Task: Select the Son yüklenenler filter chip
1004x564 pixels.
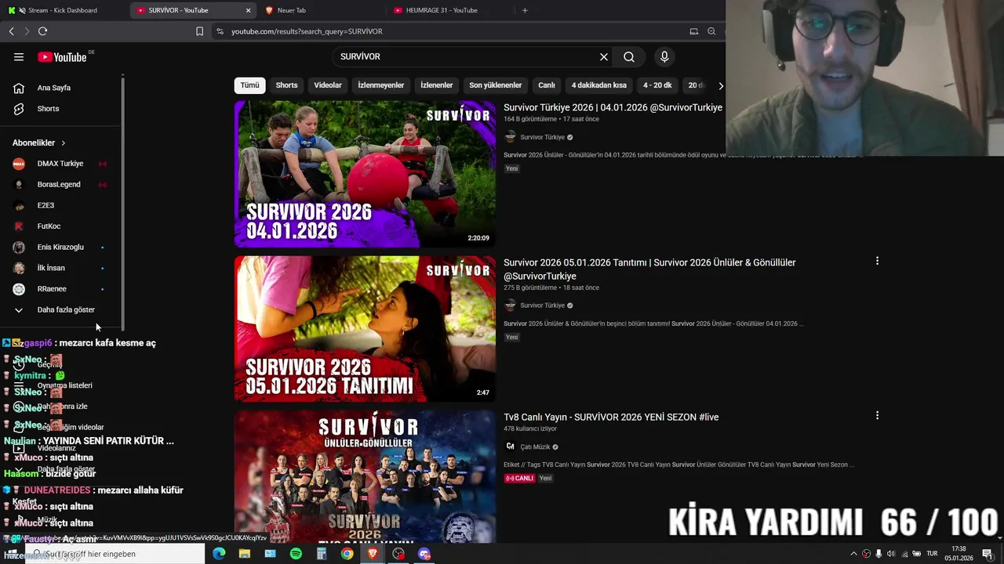Action: pos(496,85)
